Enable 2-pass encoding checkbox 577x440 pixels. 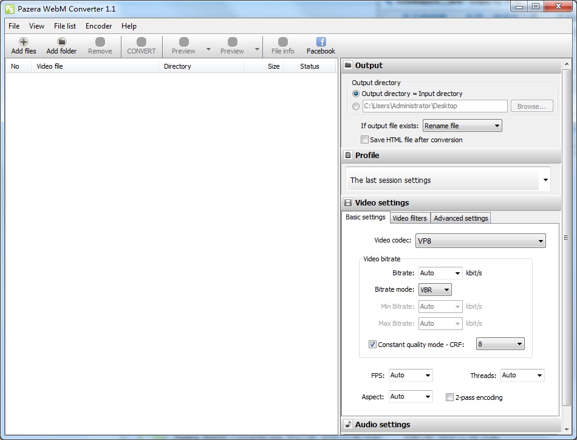coord(449,397)
